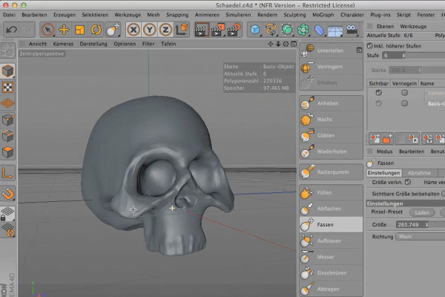Select the Abflachen brush
Image resolution: width=445 pixels, height=297 pixels.
[x=331, y=209]
